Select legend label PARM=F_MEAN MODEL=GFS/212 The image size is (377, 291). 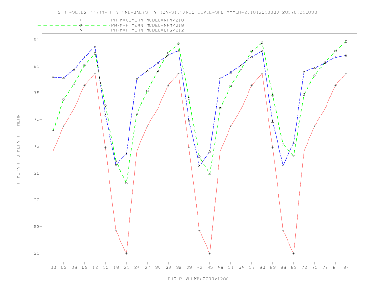(148, 30)
